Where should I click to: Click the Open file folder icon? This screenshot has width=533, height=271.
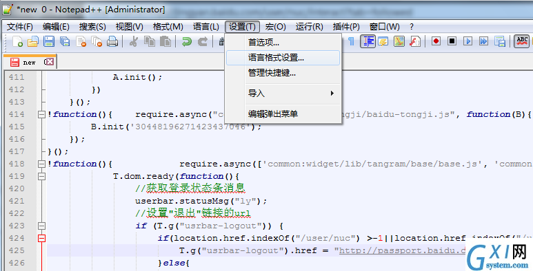click(x=33, y=41)
